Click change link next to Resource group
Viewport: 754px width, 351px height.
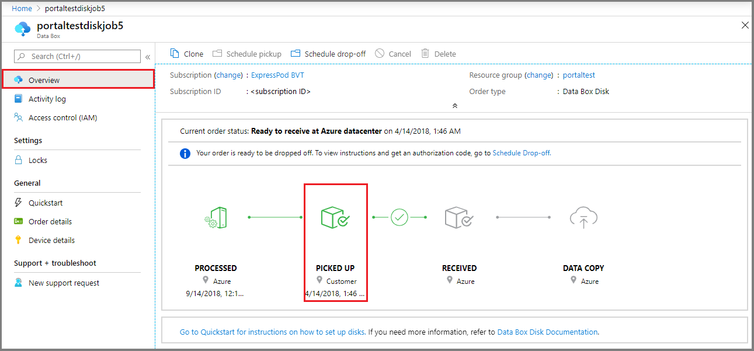[539, 75]
